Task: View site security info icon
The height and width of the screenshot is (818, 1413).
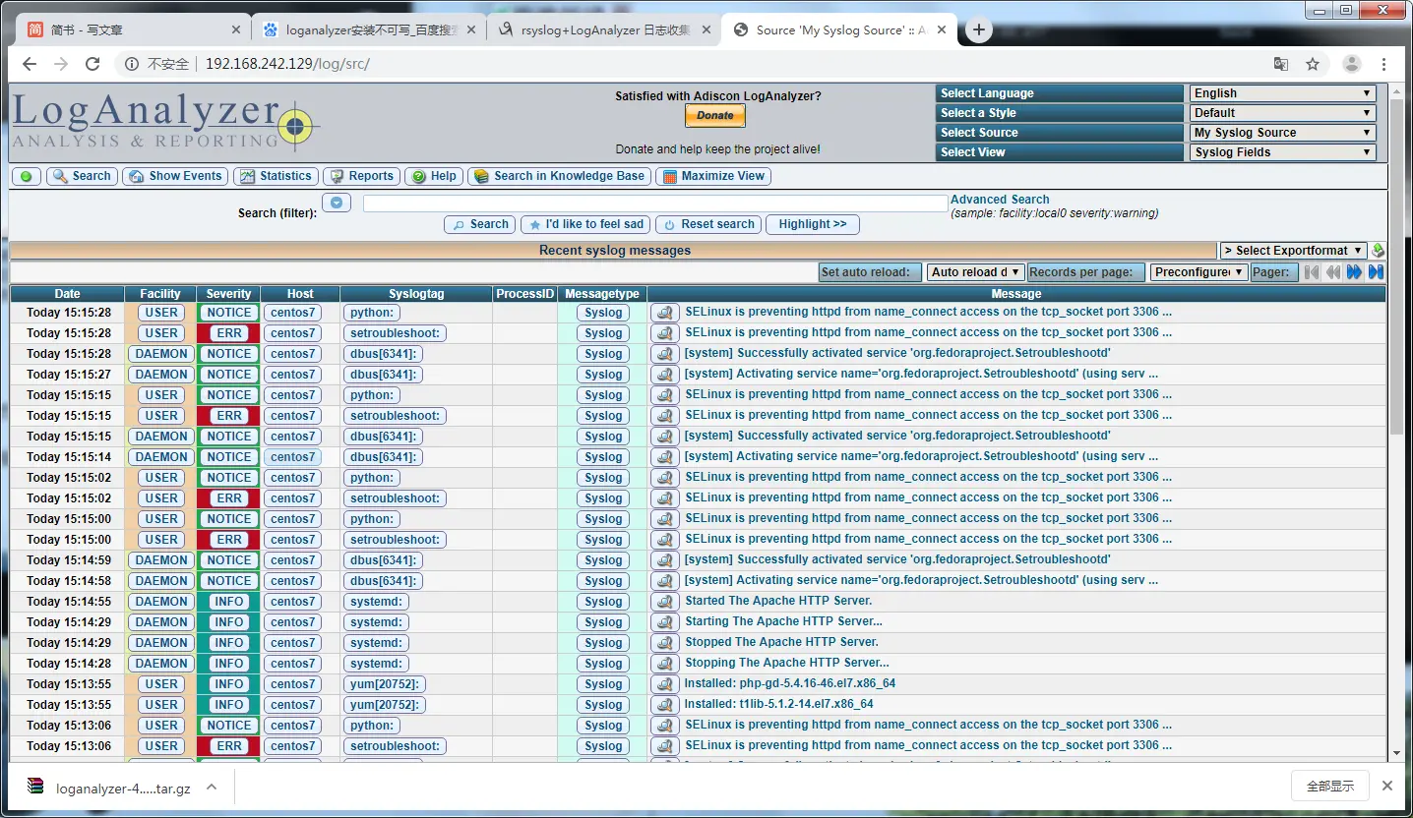Action: click(132, 64)
